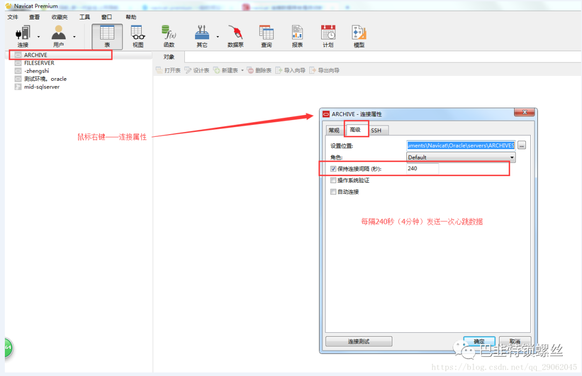Open the Data Pump (数据泵) icon

click(235, 37)
